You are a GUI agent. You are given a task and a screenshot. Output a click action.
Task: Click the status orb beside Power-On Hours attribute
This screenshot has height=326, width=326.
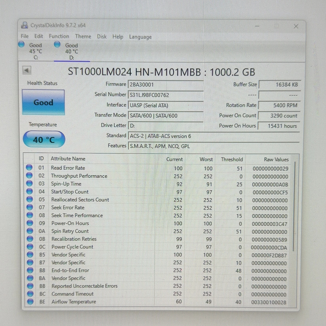(x=29, y=223)
